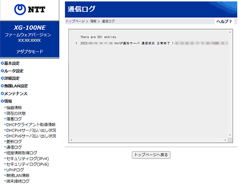This screenshot has width=246, height=190.
Task: Open the メンテナンス section
Action: pos(14,94)
